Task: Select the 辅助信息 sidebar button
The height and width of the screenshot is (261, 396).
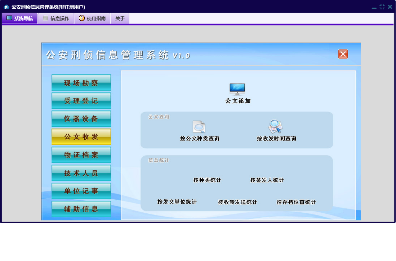Action: [x=81, y=209]
